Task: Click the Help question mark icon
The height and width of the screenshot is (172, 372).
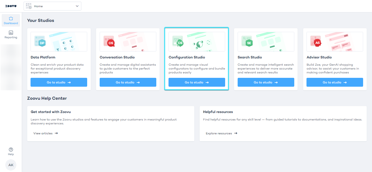Action: coord(11,150)
